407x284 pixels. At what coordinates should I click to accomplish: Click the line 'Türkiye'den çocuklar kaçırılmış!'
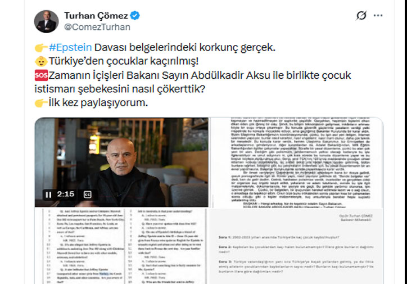124,61
